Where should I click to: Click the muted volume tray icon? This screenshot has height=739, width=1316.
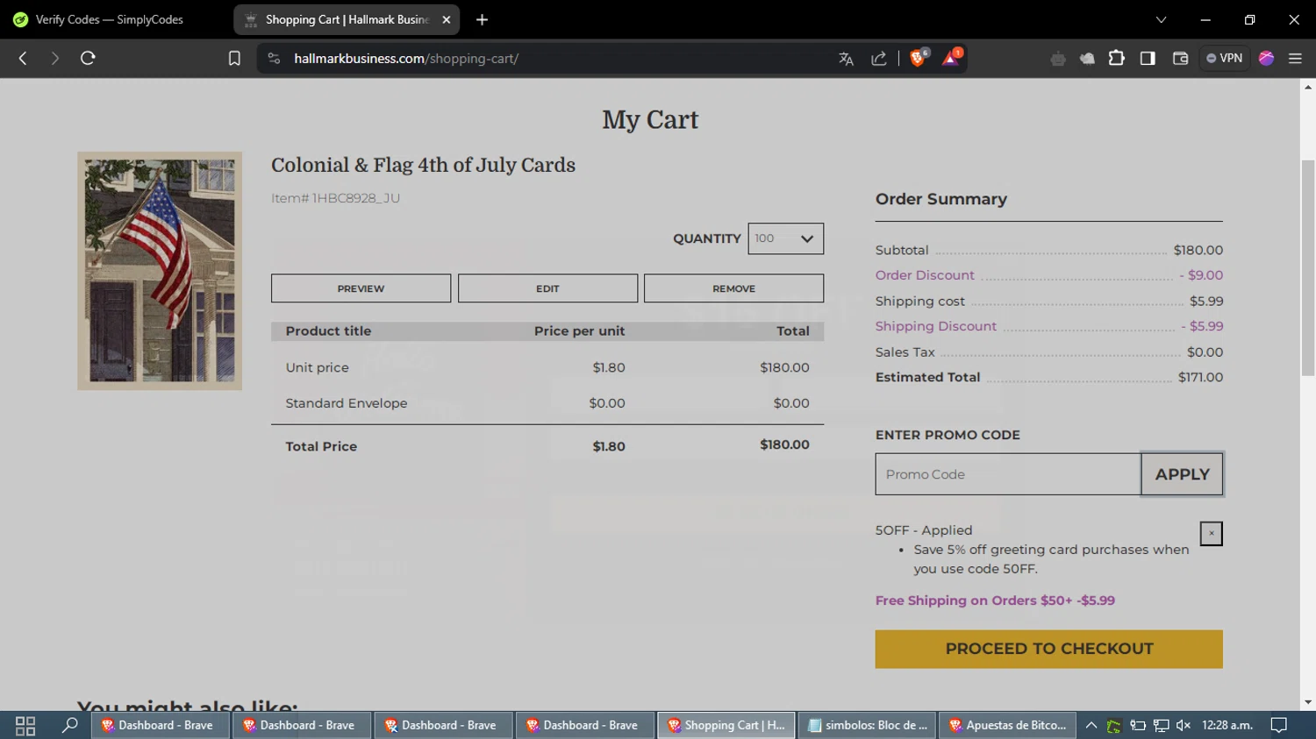tap(1184, 725)
